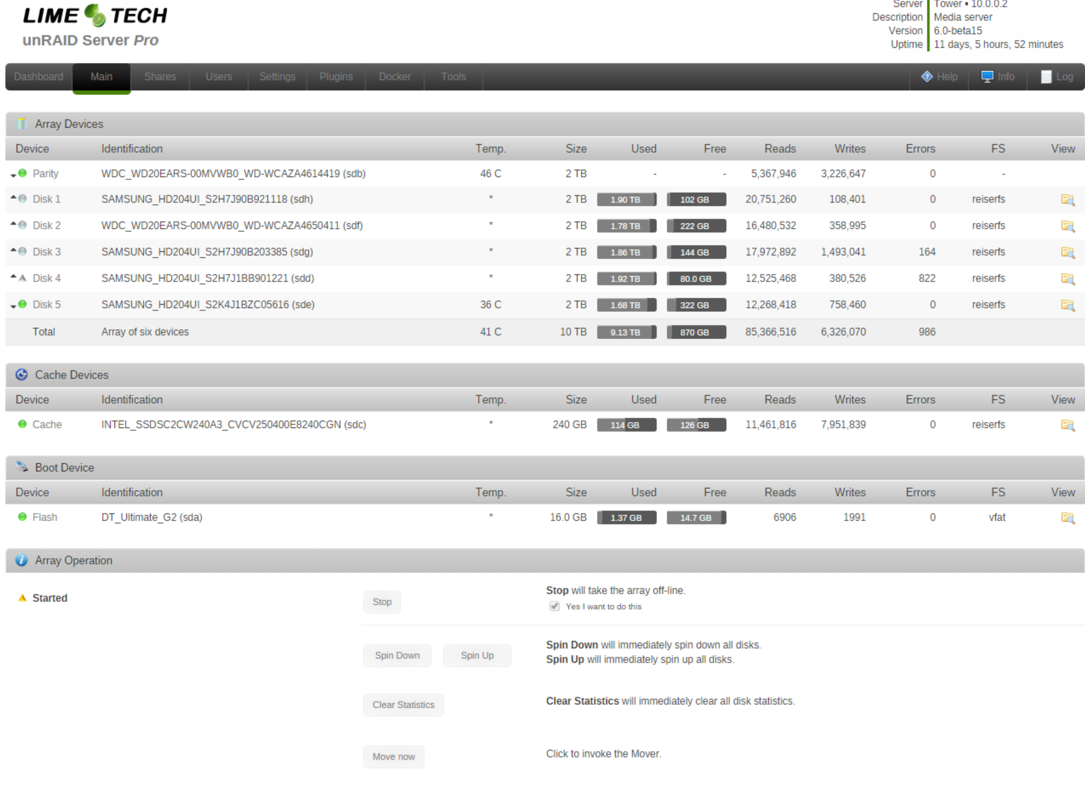The height and width of the screenshot is (786, 1085).
Task: Click the Lime Tech logo
Action: (x=95, y=15)
